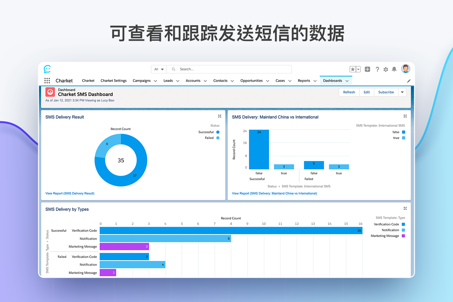Open the favorites list dropdown arrow
Screen dimensions: 453x302
(x=358, y=69)
